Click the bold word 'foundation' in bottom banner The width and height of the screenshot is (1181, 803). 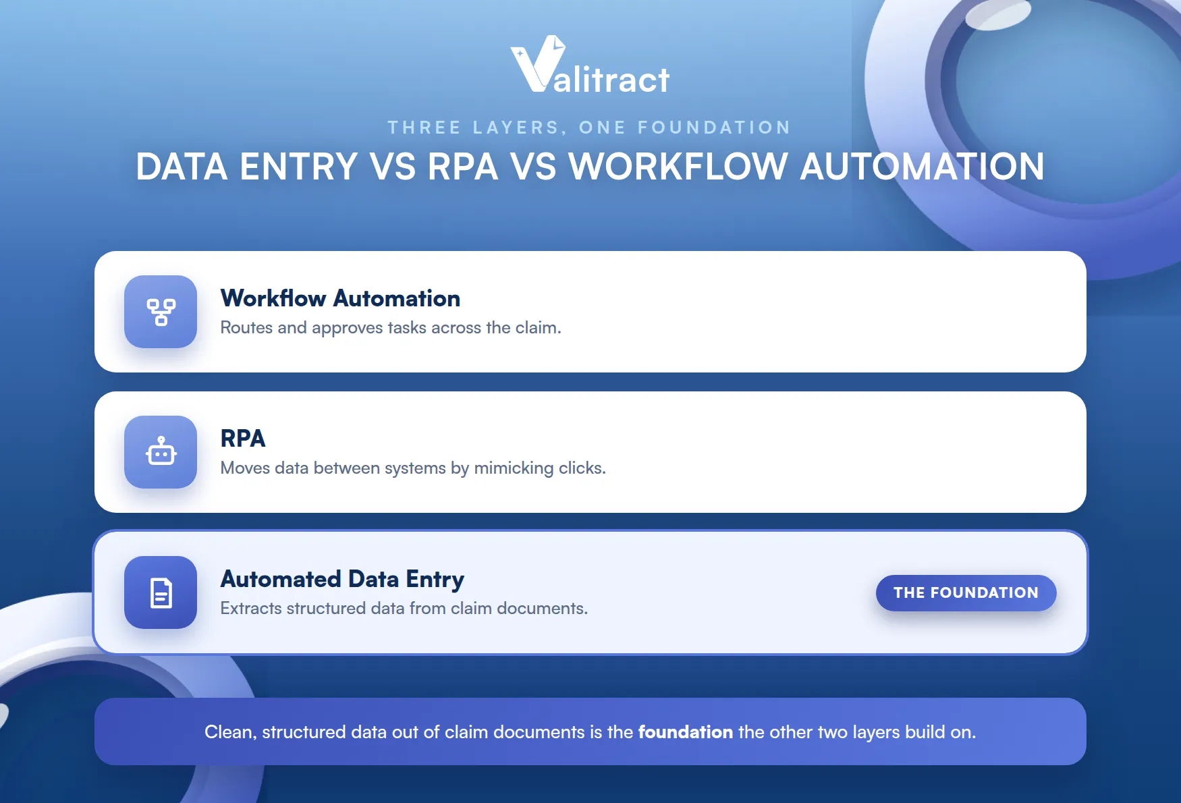click(685, 732)
